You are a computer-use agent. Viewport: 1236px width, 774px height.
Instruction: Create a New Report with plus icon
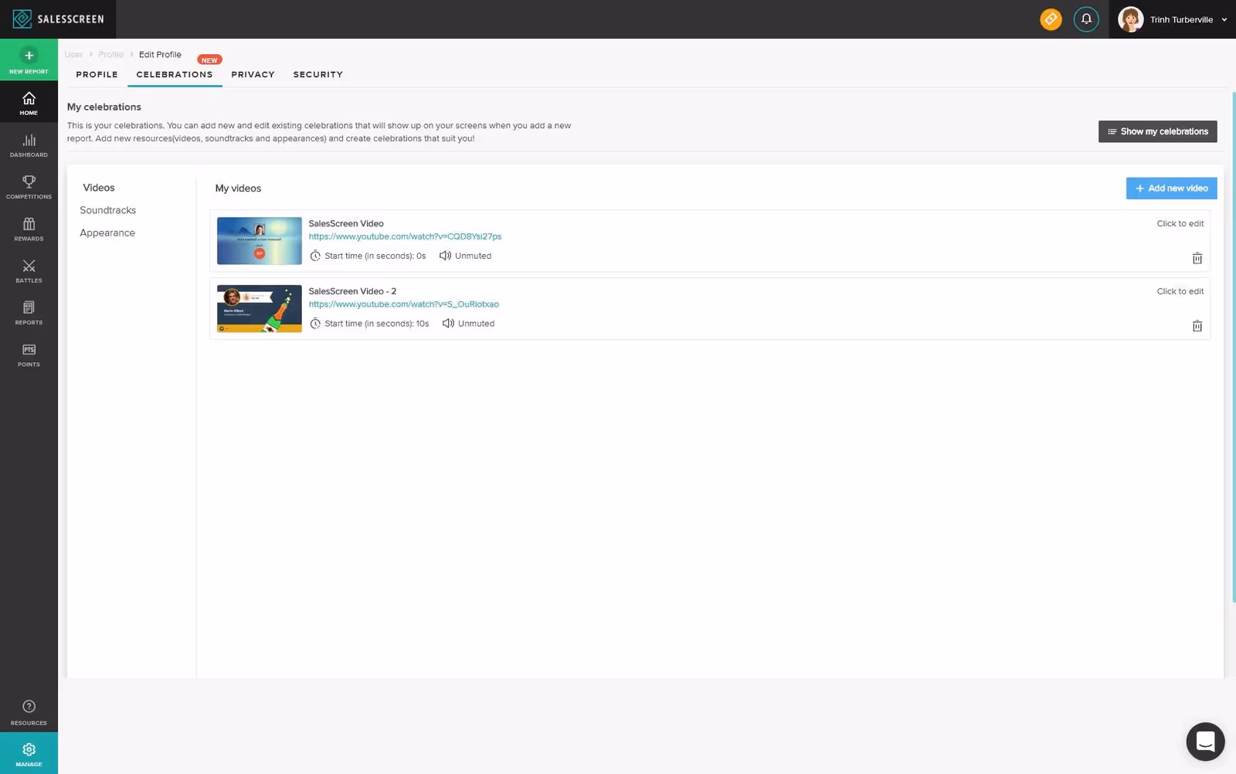[x=29, y=60]
